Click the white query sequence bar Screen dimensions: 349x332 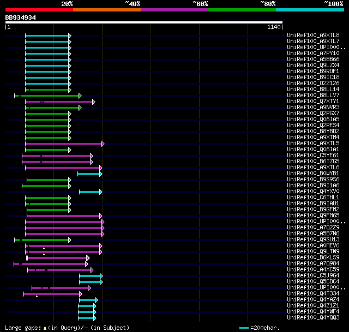tap(144, 22)
